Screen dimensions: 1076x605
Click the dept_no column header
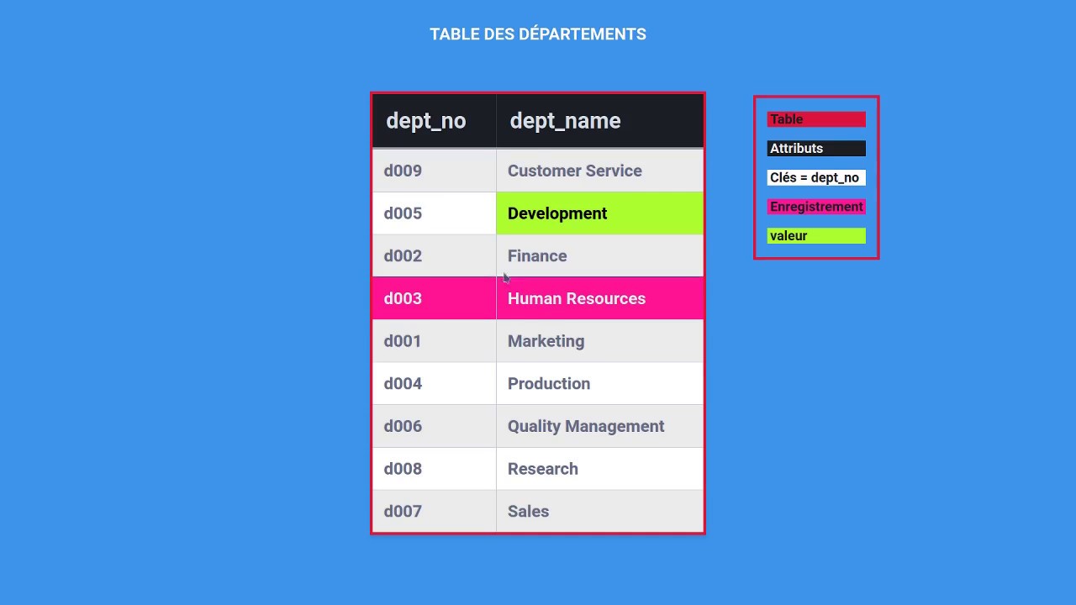point(434,121)
